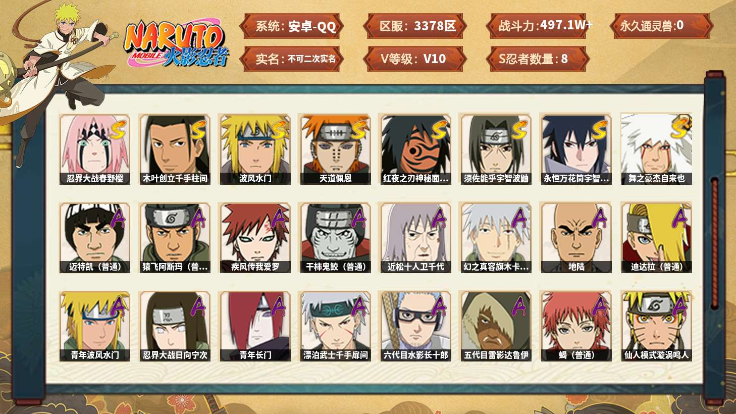Image resolution: width=736 pixels, height=414 pixels.
Task: Select the 迪达拉（普通） ninja card
Action: click(656, 238)
